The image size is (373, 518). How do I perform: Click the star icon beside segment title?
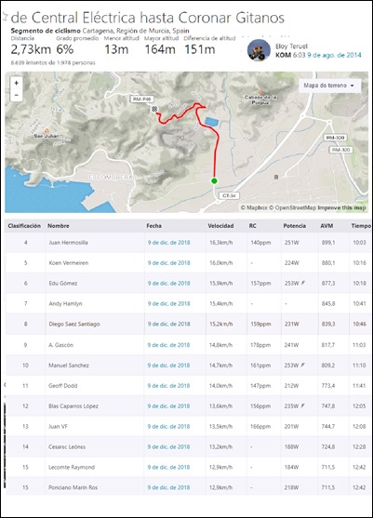point(5,16)
